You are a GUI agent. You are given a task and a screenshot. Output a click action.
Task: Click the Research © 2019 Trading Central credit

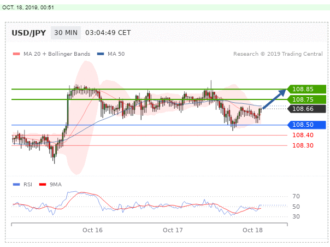click(278, 54)
